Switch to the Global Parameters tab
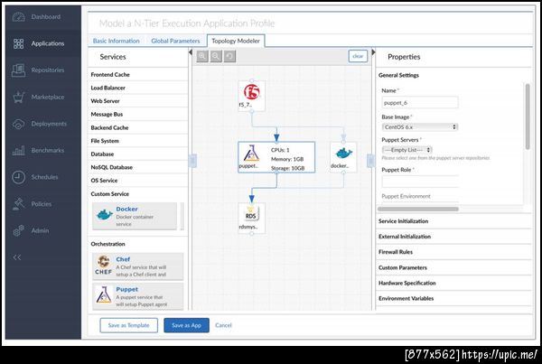 [175, 41]
